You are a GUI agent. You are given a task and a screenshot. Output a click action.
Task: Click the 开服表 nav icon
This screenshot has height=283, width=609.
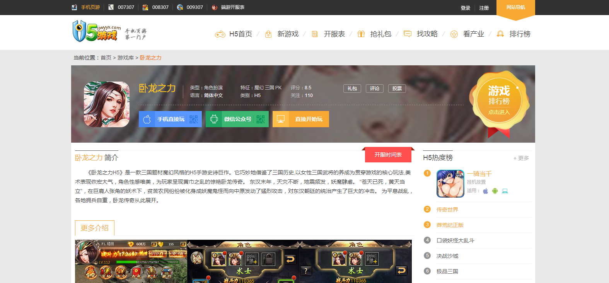(315, 34)
